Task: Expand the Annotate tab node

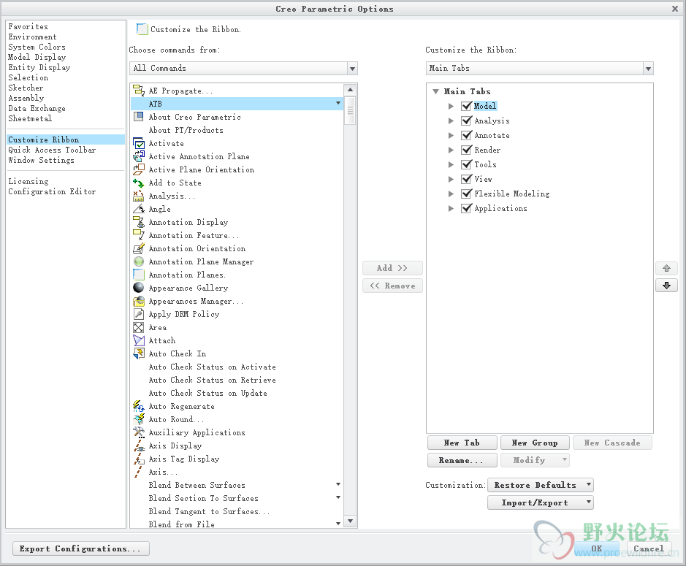Action: coord(451,135)
